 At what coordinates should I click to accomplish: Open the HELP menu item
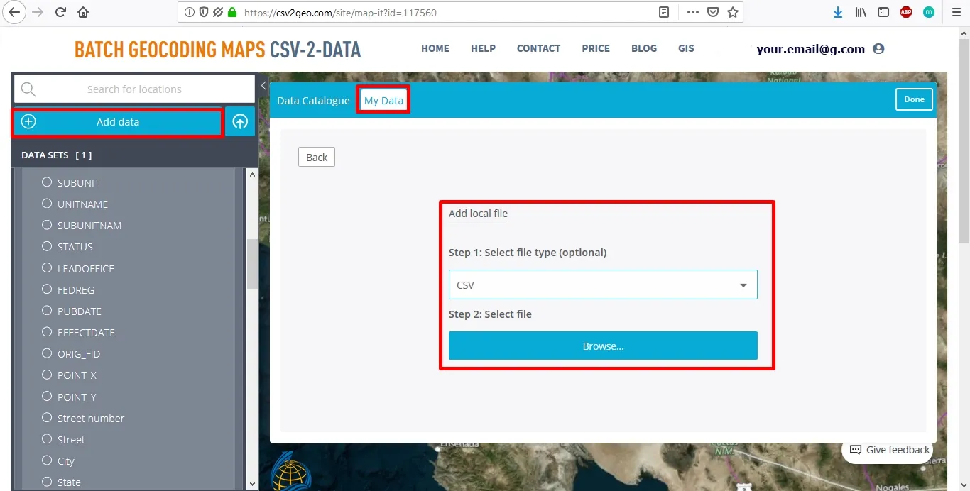pos(483,48)
